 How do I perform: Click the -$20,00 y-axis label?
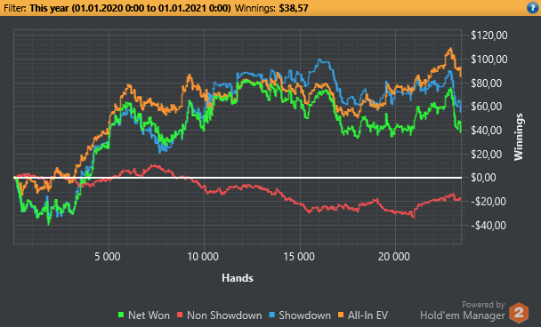pos(489,201)
